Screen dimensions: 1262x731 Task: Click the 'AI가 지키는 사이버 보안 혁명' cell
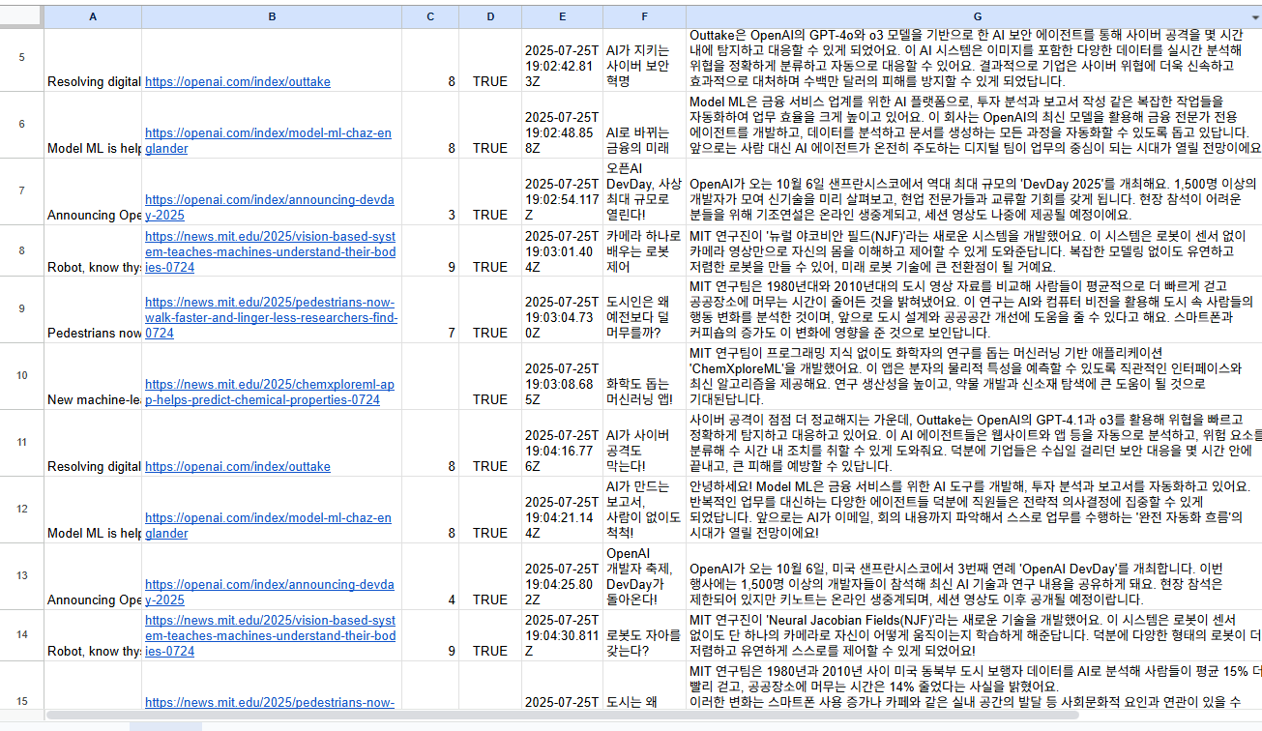644,60
